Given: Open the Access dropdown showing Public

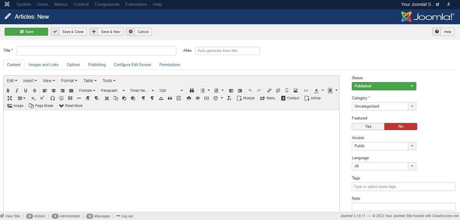Looking at the screenshot, I should point(384,146).
